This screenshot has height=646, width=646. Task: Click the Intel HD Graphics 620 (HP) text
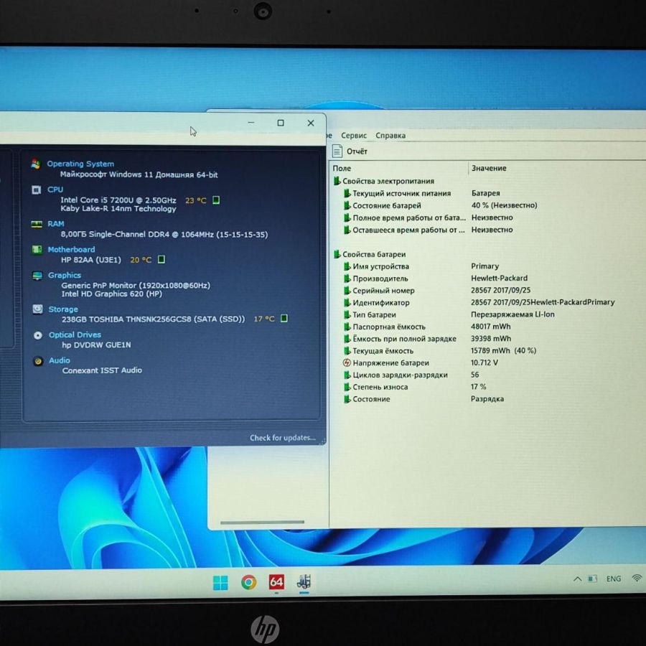(112, 294)
